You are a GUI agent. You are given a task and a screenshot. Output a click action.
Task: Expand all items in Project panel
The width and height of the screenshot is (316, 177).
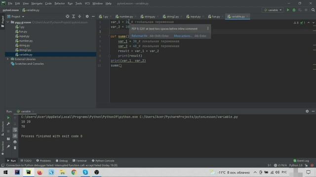pyautogui.click(x=74, y=16)
